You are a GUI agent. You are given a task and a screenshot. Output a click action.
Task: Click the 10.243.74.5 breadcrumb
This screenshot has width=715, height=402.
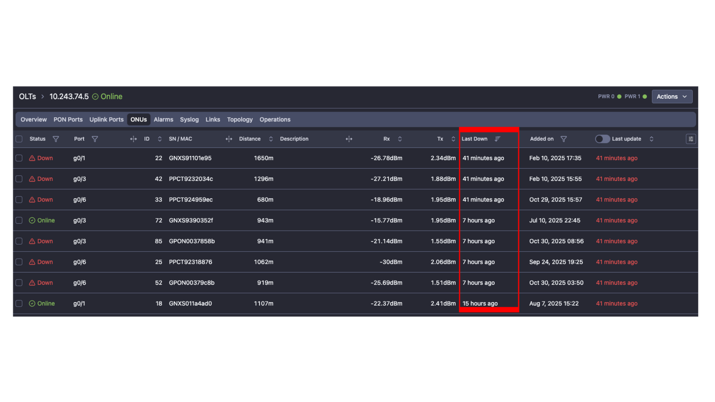click(69, 97)
